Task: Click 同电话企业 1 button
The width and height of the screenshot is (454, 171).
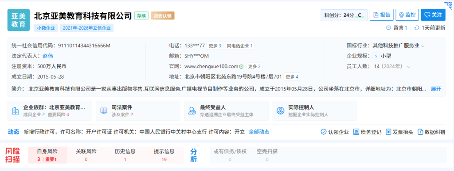Action: [x=239, y=46]
